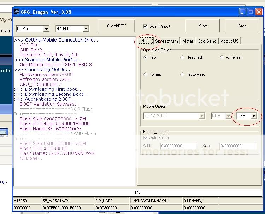Open the NOR flash type dropdown
This screenshot has height=214, width=265.
click(228, 116)
